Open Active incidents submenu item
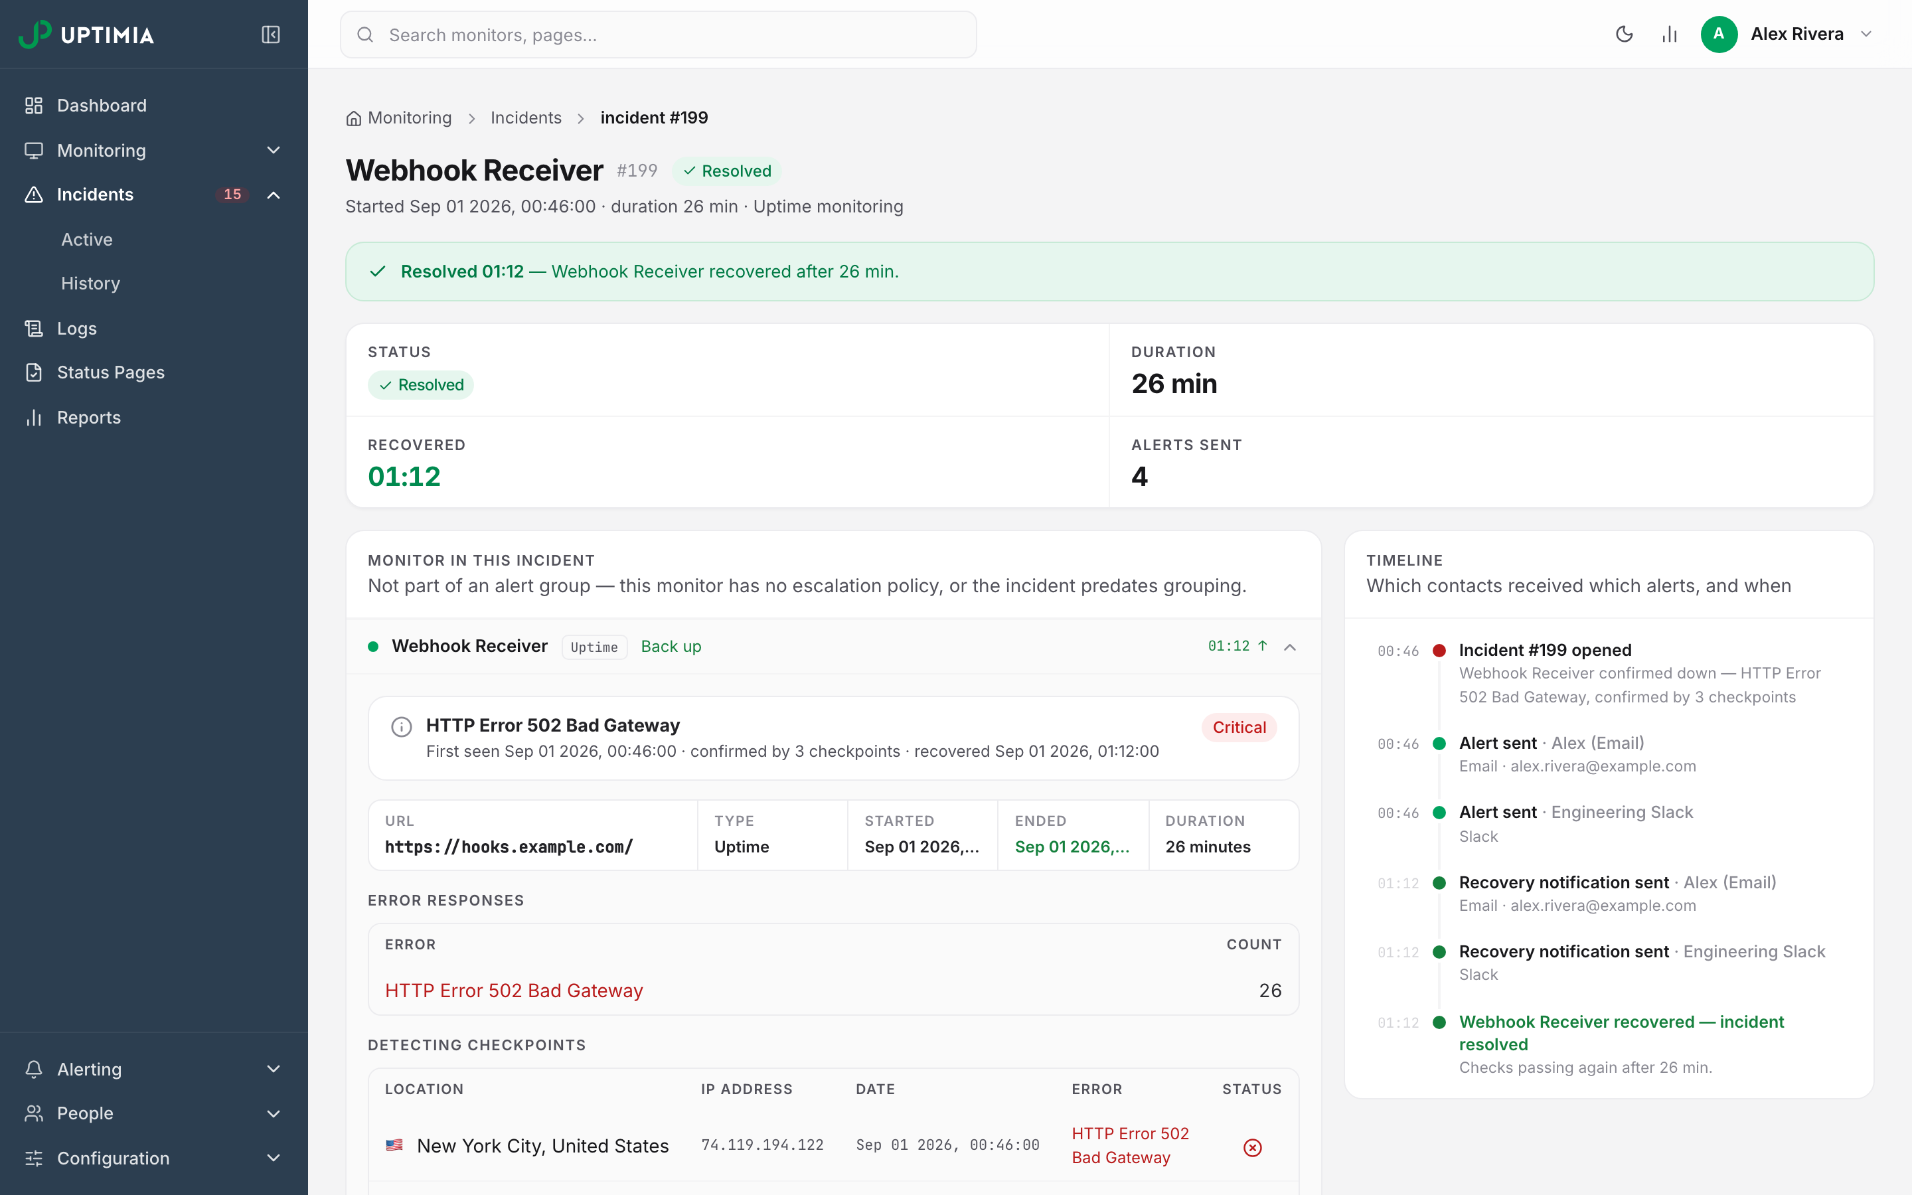The height and width of the screenshot is (1195, 1912). point(87,240)
